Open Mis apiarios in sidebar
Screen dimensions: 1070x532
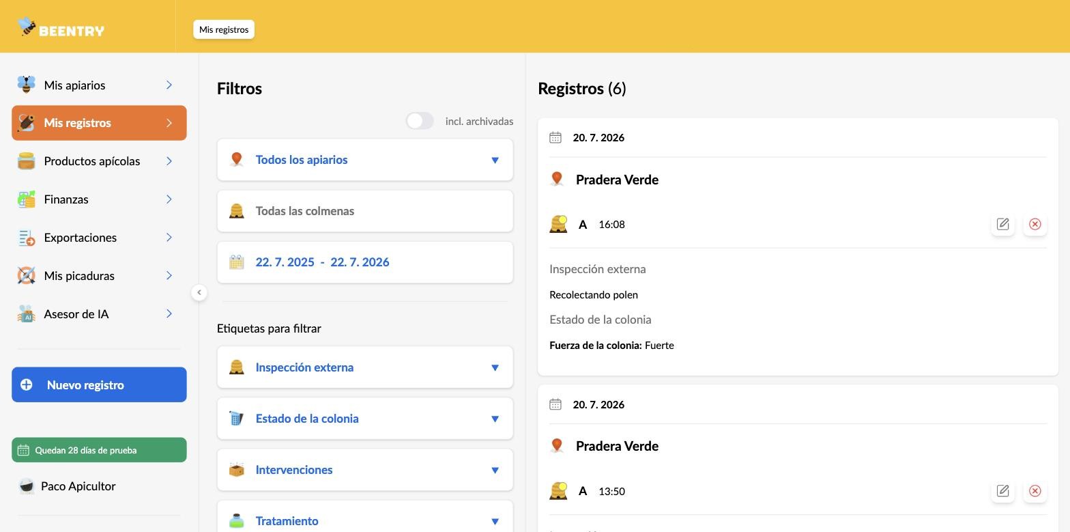coord(99,85)
